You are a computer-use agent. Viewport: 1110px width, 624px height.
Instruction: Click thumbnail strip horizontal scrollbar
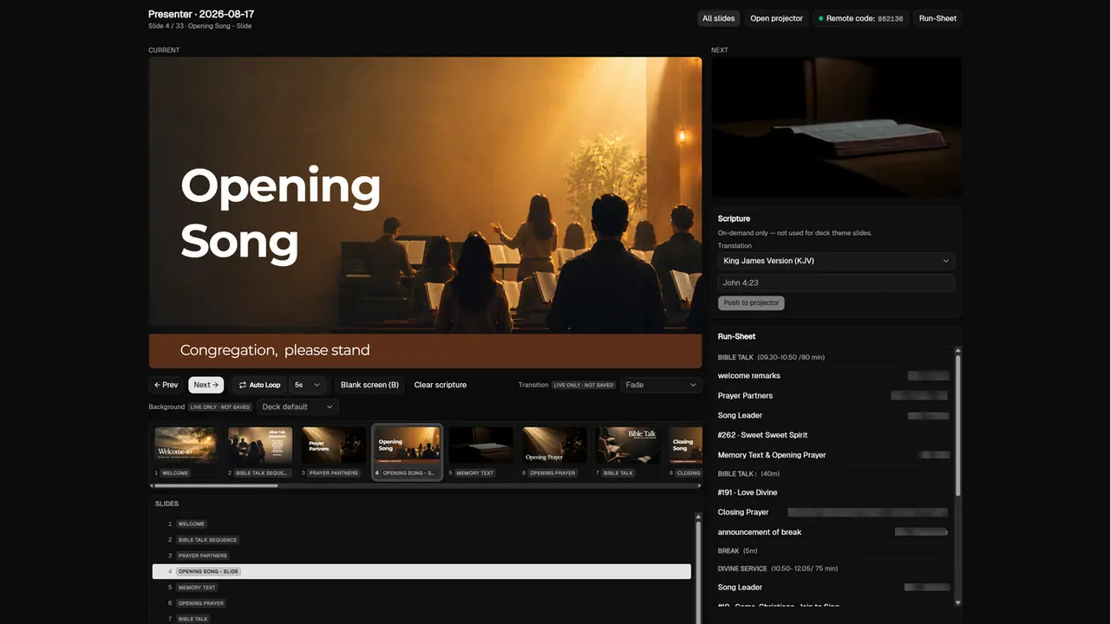point(215,485)
